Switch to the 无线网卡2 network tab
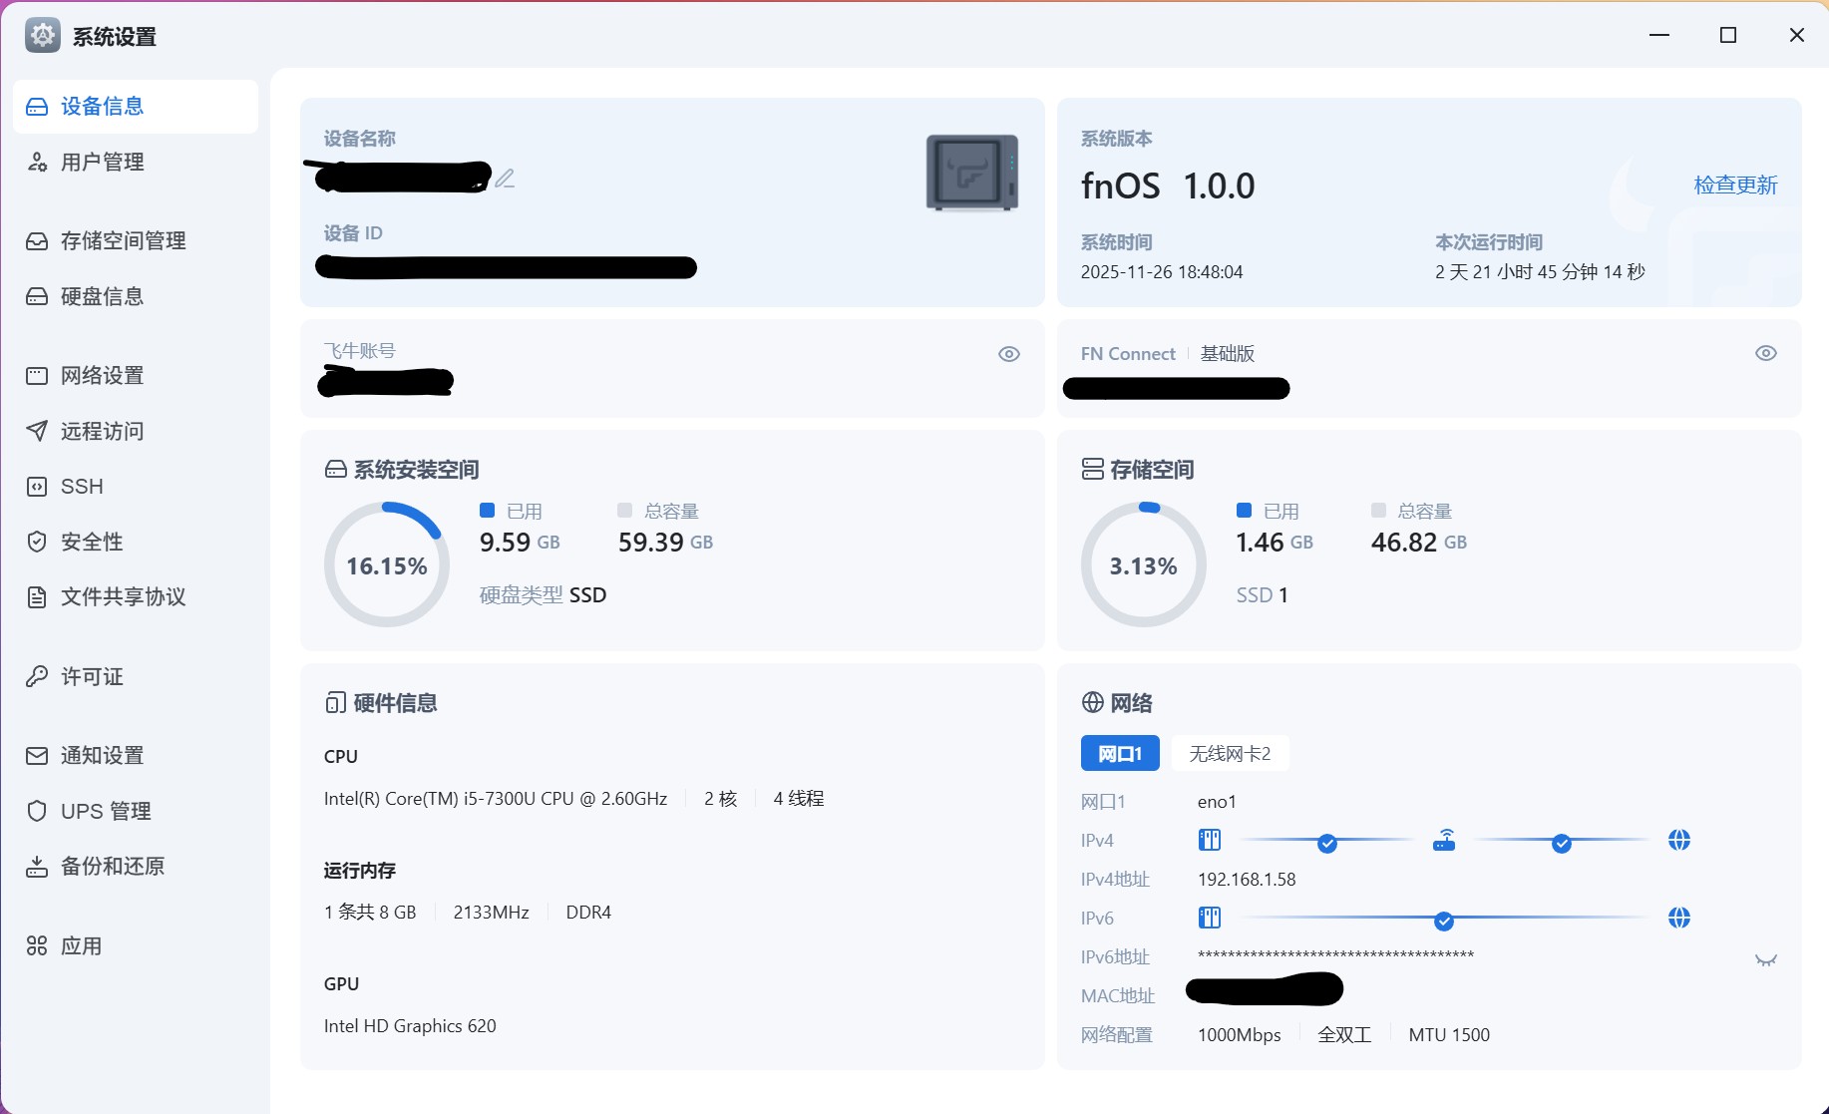 tap(1230, 754)
